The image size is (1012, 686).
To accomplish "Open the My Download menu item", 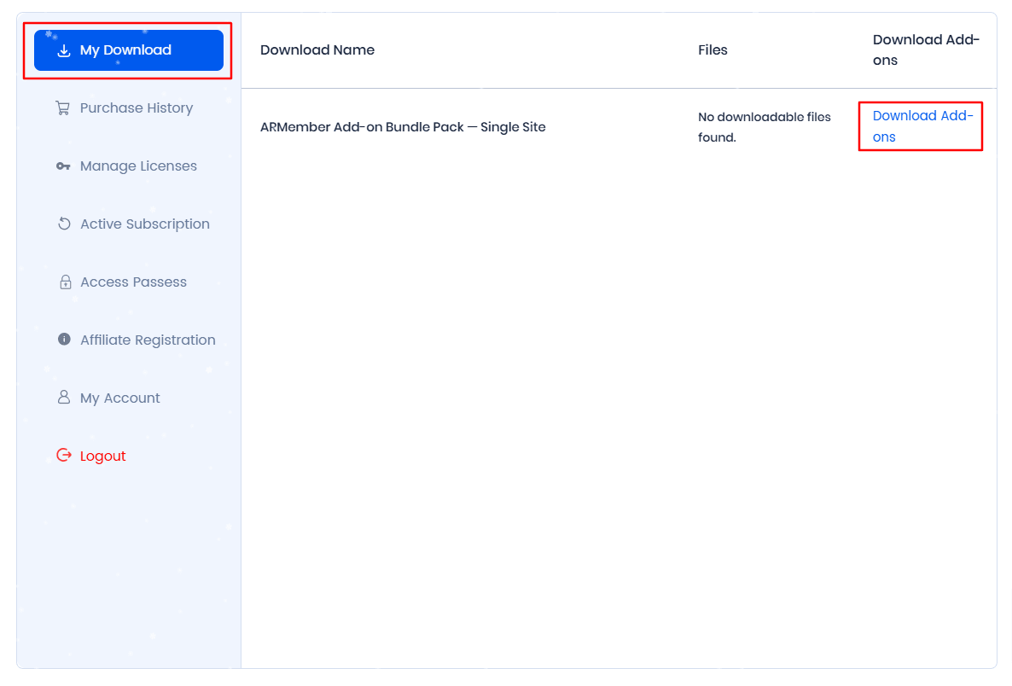I will [129, 50].
